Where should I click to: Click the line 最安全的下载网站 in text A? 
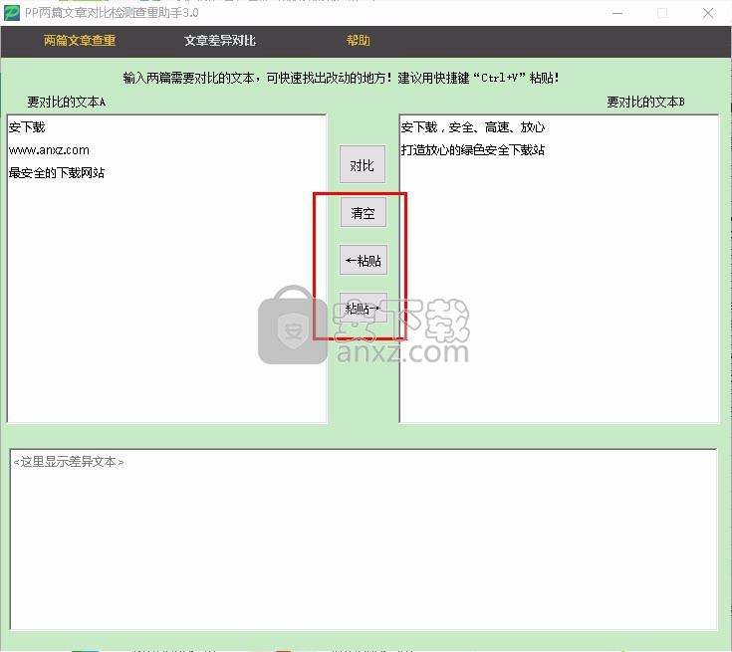(x=57, y=173)
